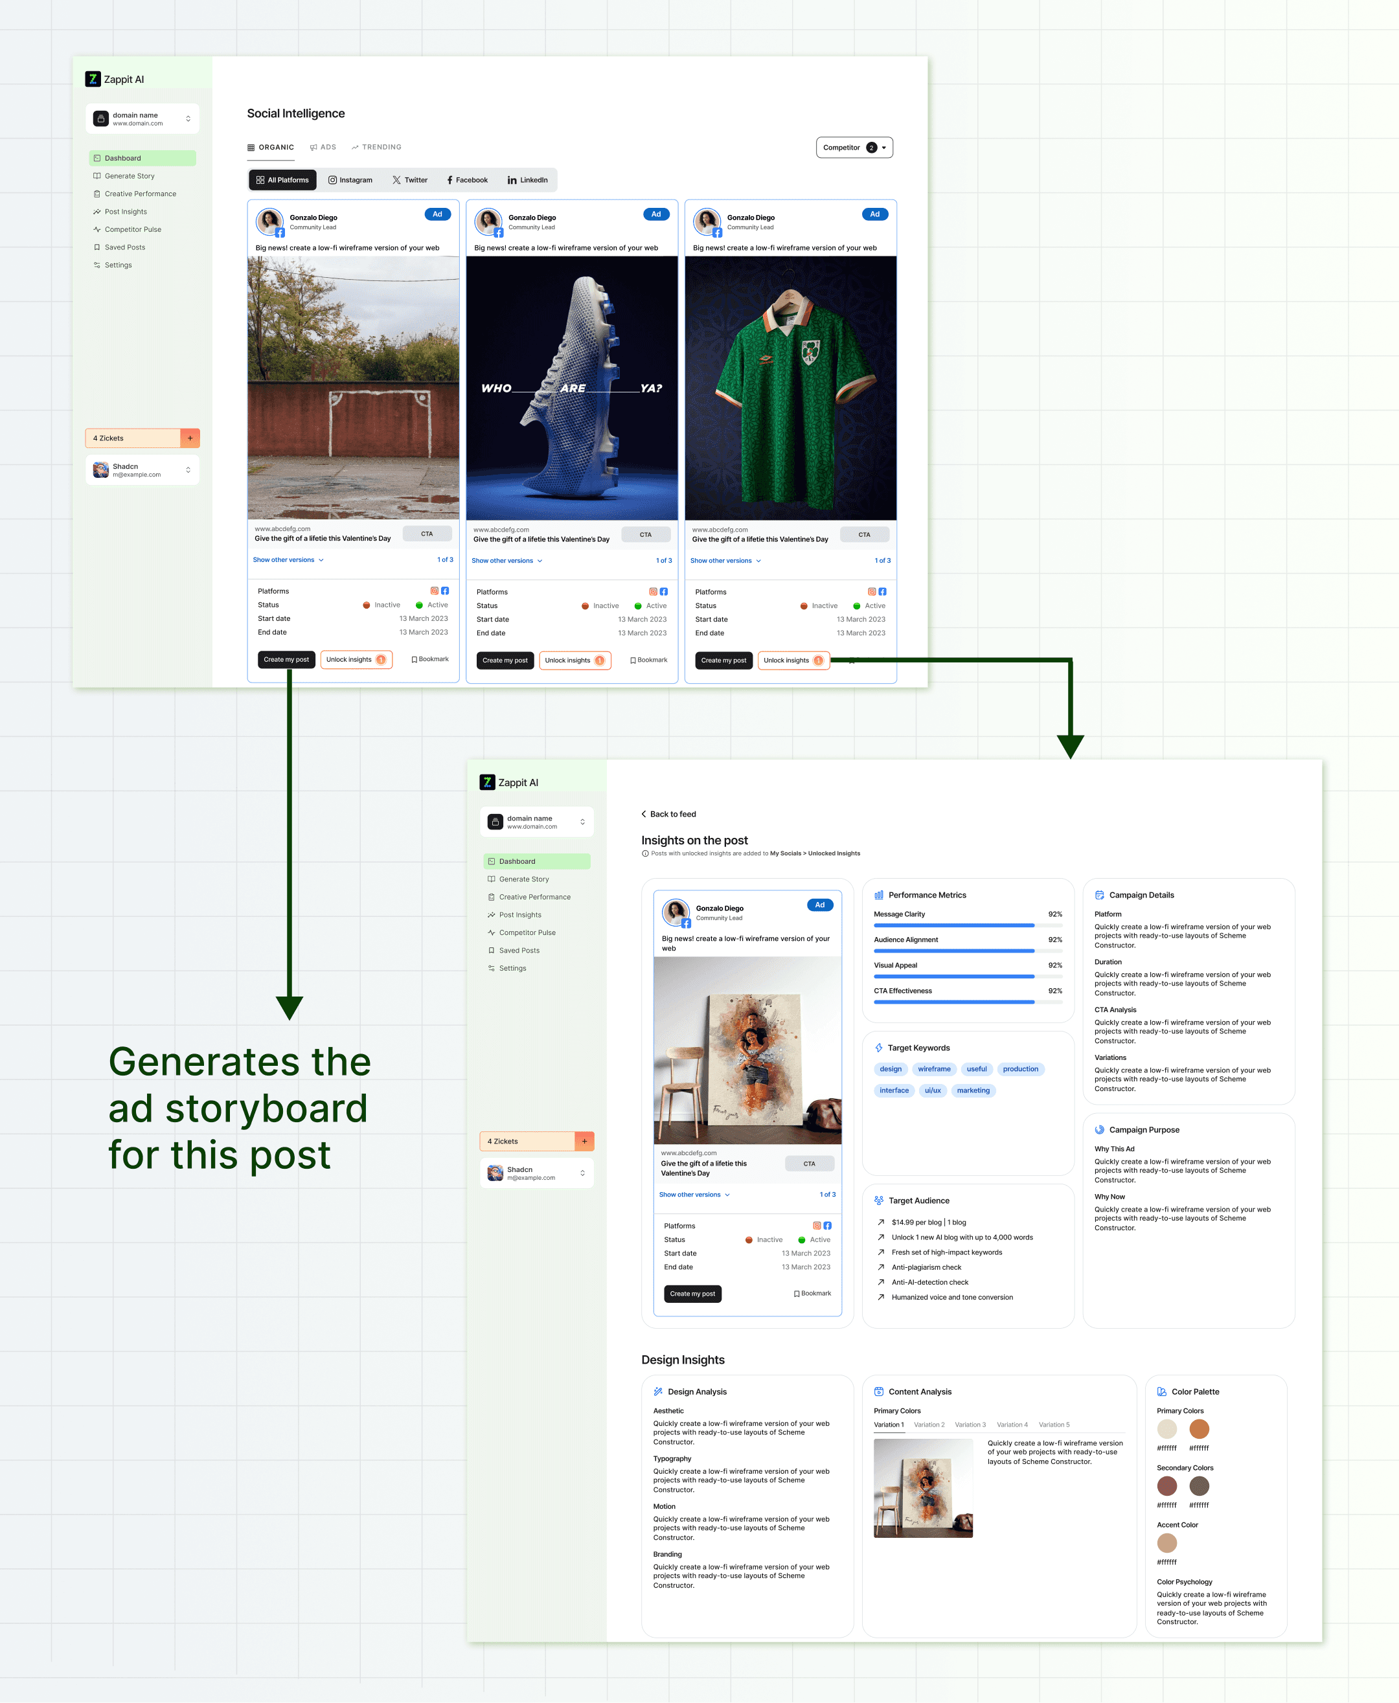
Task: Select the Variation 2 tab in Content Analysis
Action: (x=928, y=1425)
